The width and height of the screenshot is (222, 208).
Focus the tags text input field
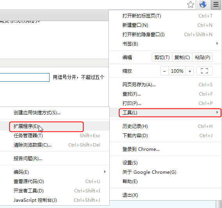click(x=25, y=77)
